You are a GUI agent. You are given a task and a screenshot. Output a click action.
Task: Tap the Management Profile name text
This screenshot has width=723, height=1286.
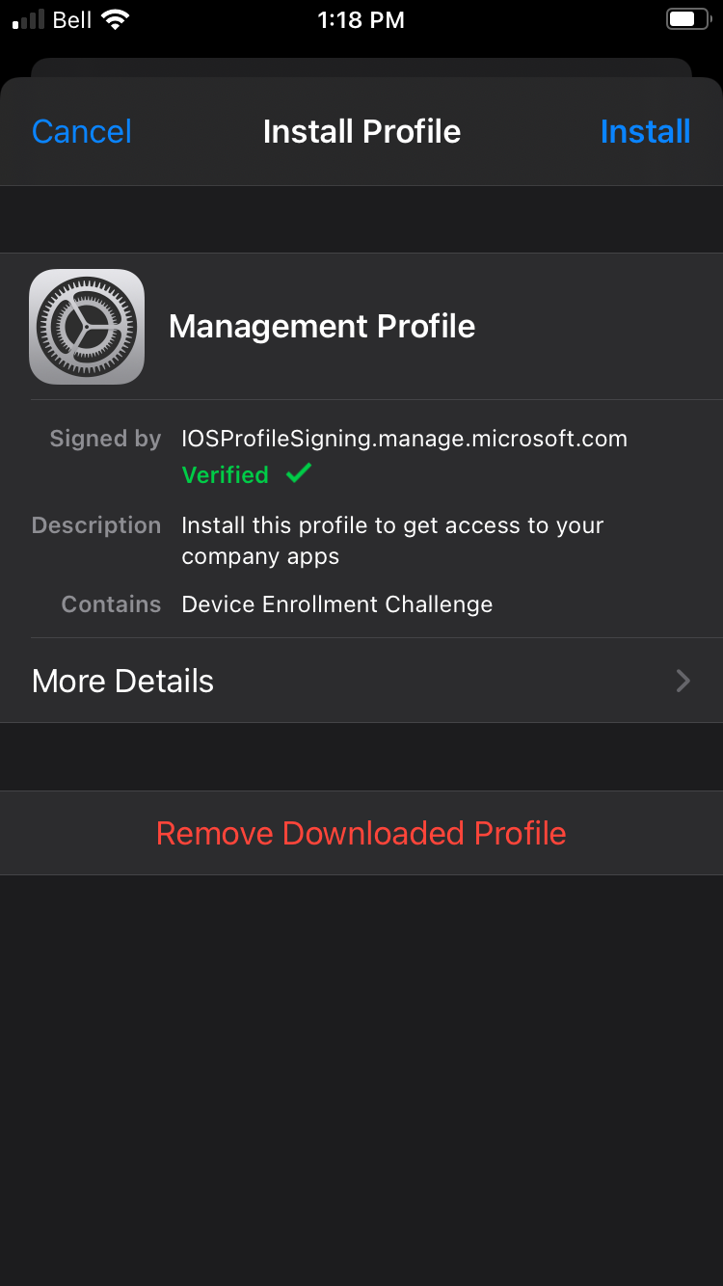[322, 327]
